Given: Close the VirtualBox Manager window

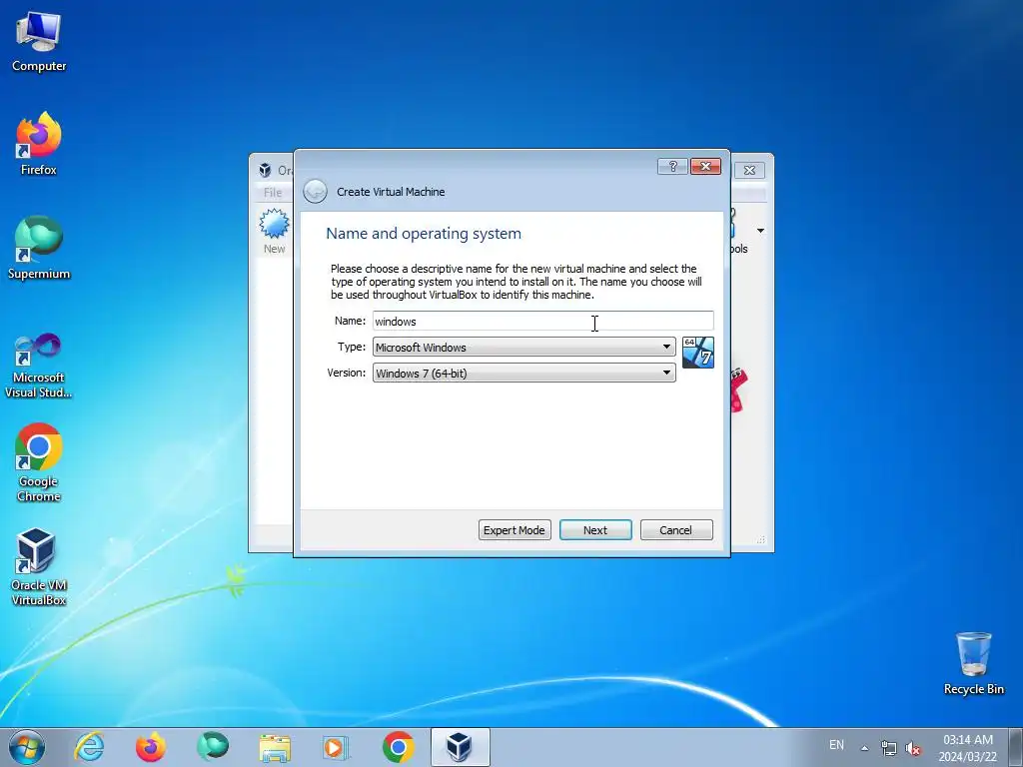Looking at the screenshot, I should [749, 170].
